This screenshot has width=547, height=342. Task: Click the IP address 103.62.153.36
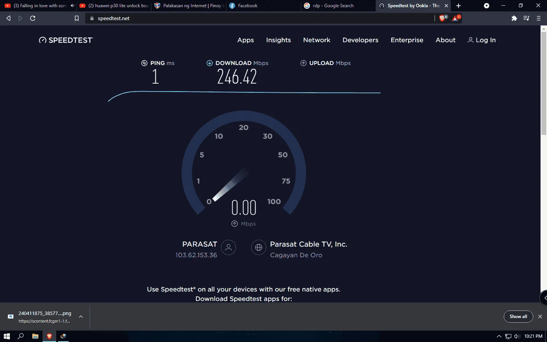[x=196, y=255]
